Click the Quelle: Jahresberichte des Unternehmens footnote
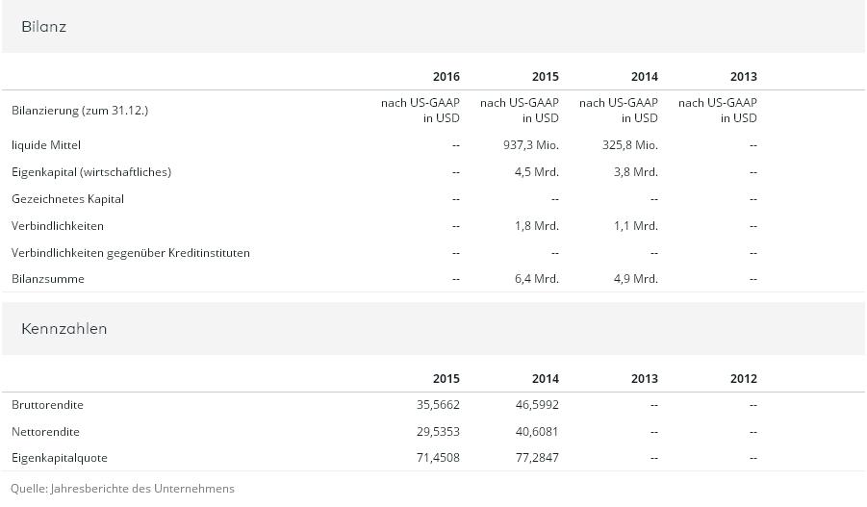 click(122, 489)
